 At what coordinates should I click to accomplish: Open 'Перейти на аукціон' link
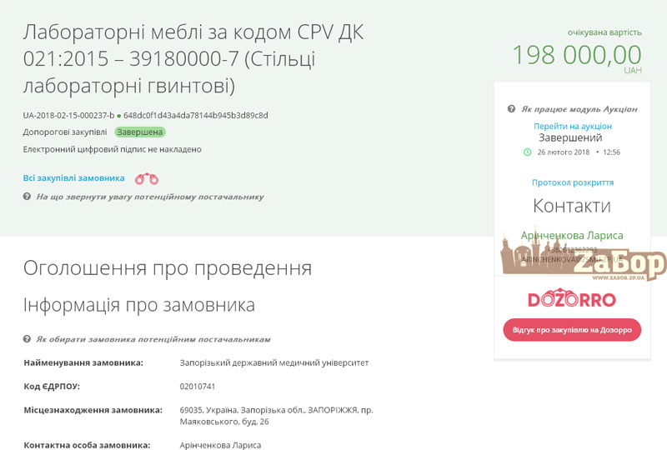pyautogui.click(x=573, y=127)
